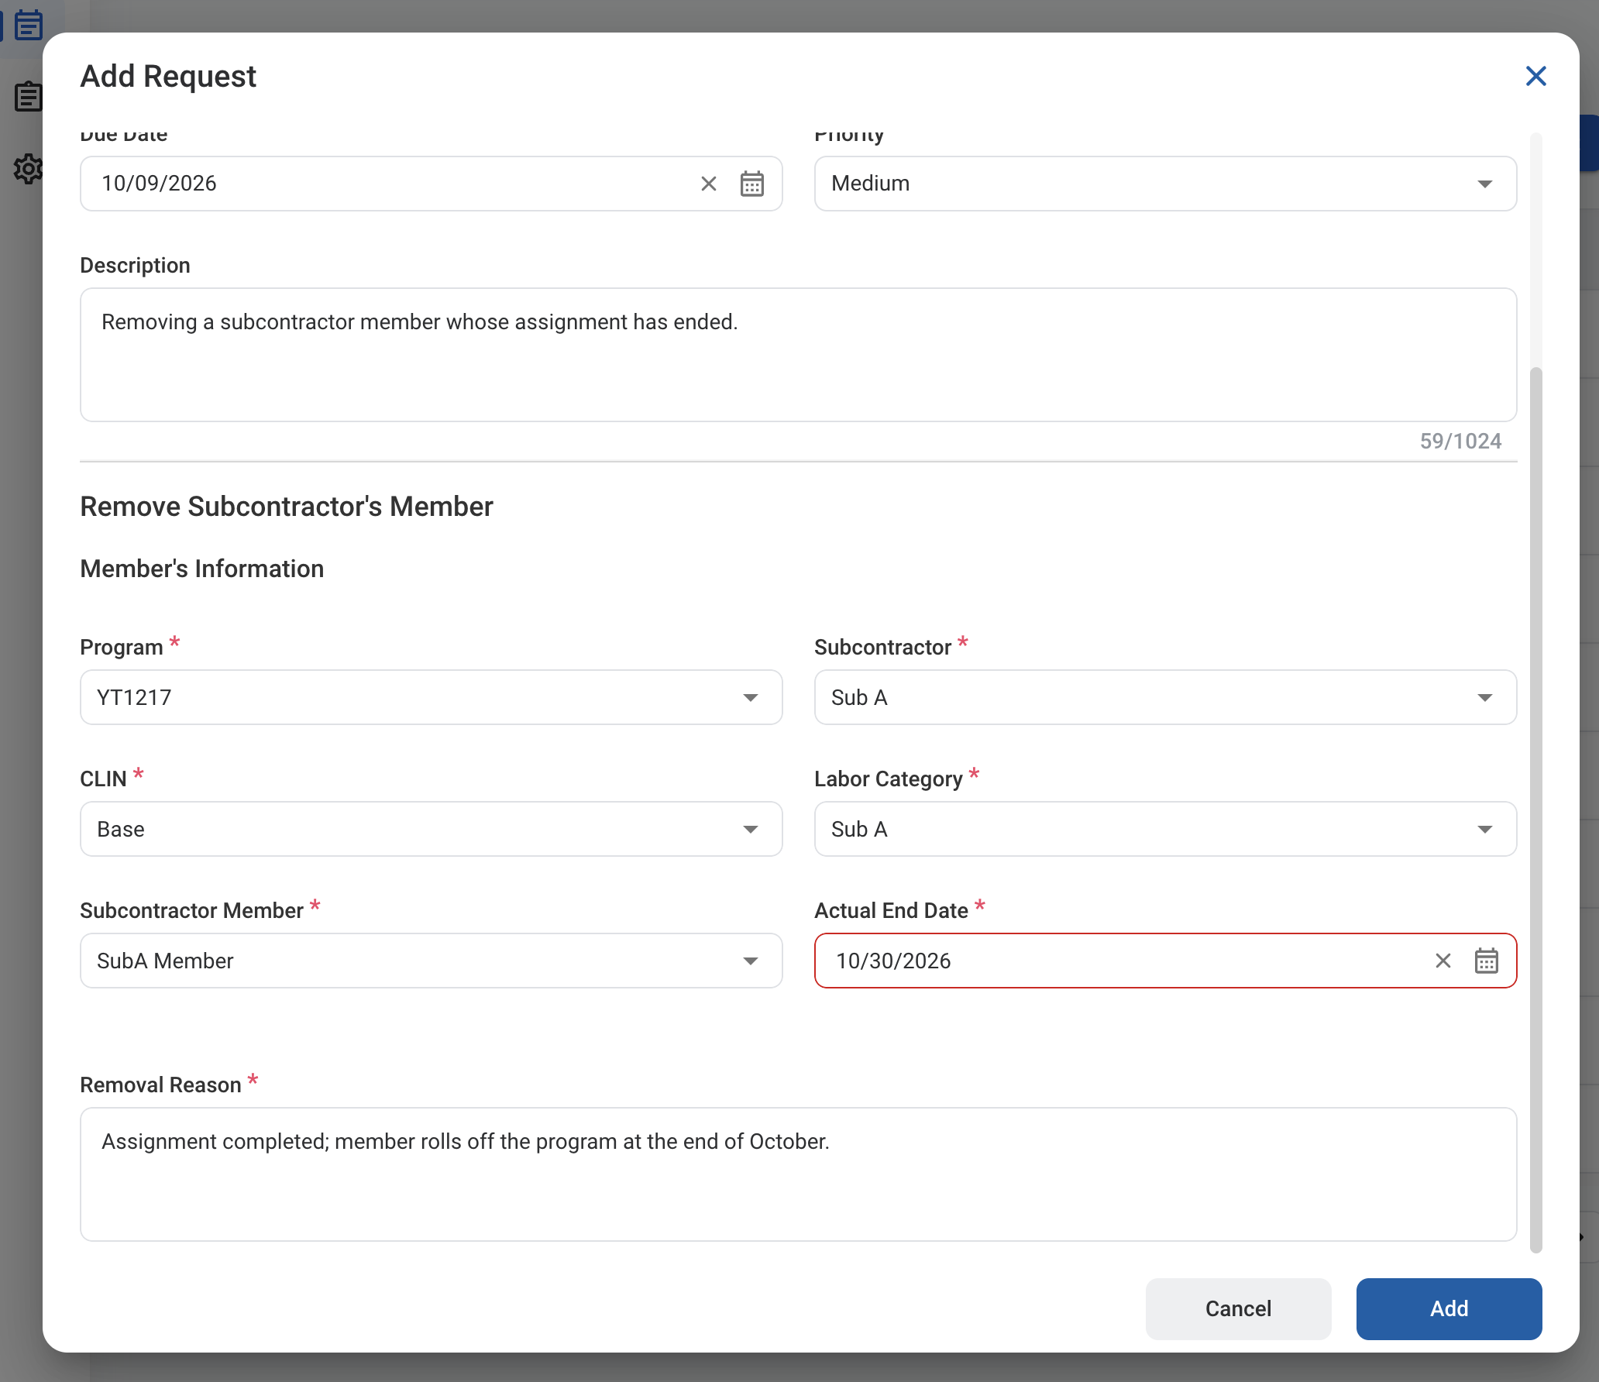Click the Removal Reason label

(x=160, y=1085)
